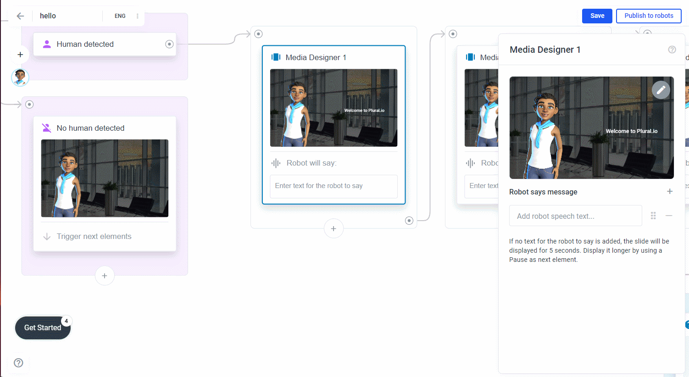Click the slide icon on the Media Designer 1 card
This screenshot has height=377, width=689.
[x=276, y=57]
